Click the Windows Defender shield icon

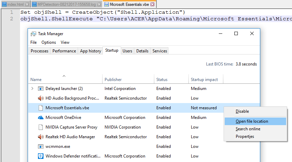click(40, 156)
